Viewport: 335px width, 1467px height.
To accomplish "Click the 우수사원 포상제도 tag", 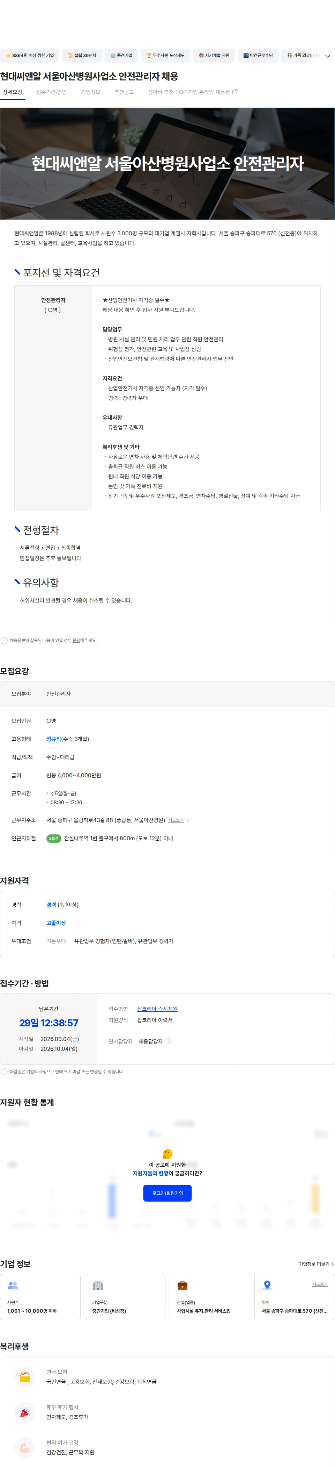I will 165,55.
